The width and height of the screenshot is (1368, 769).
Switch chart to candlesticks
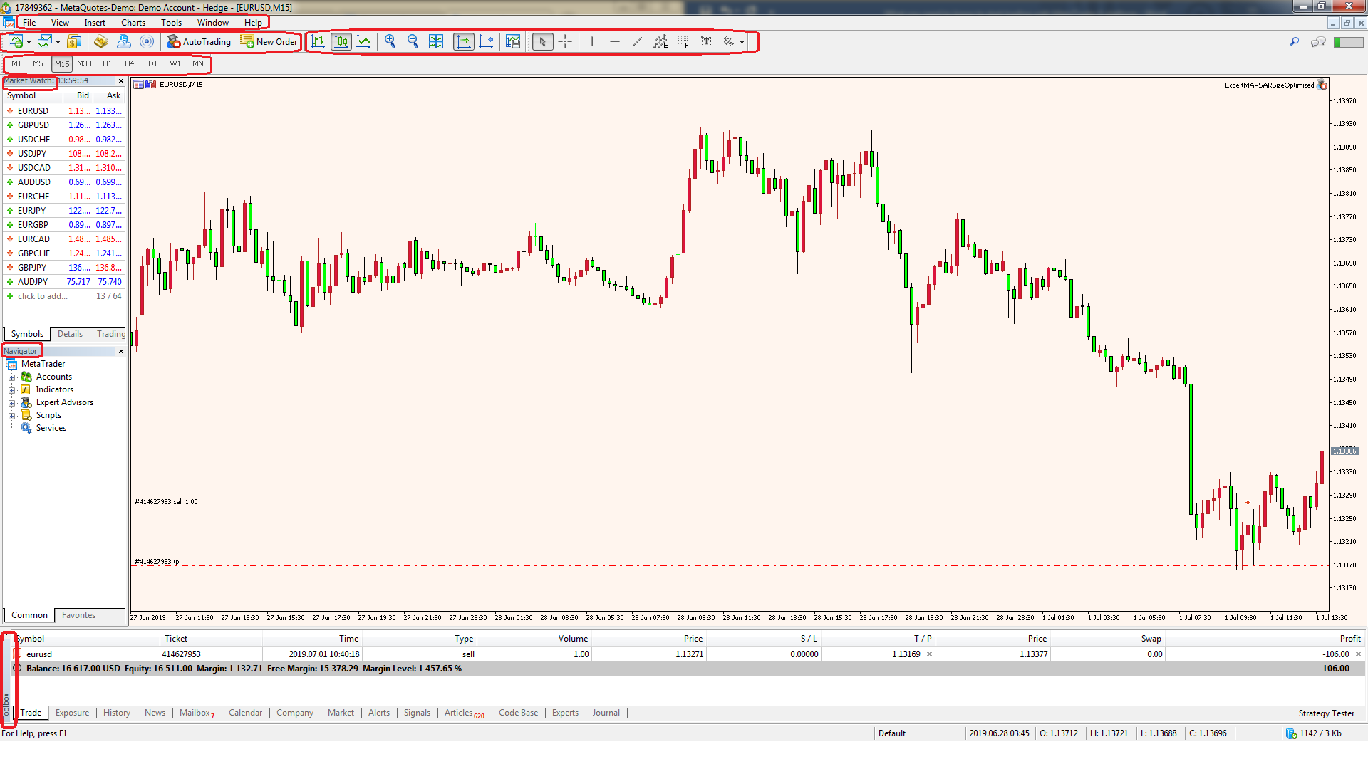(x=341, y=42)
